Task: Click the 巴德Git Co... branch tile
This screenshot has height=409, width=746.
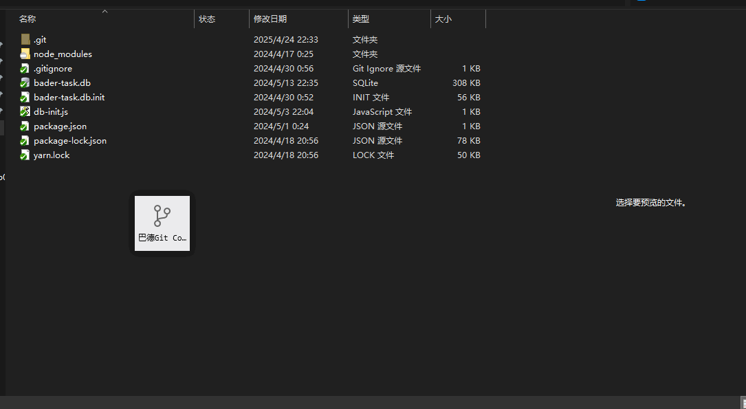Action: (x=162, y=223)
